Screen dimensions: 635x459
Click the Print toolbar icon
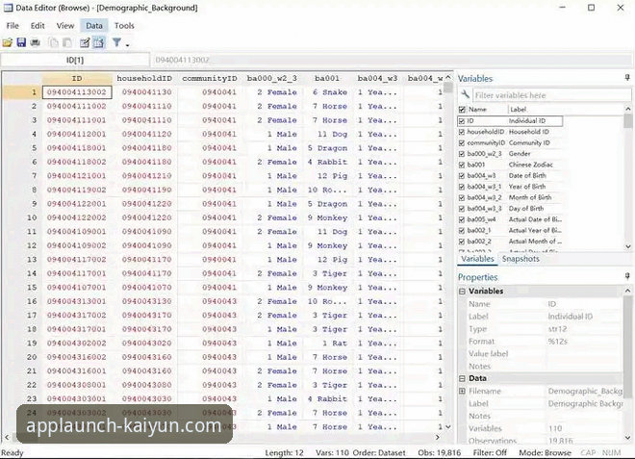[36, 42]
